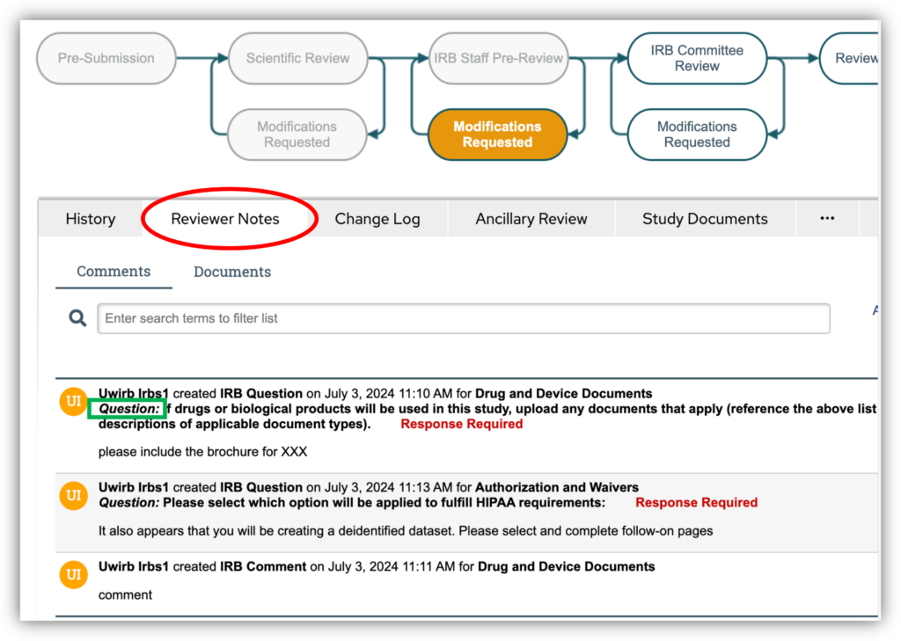Switch to the Documents sub-tab
This screenshot has height=641, width=901.
(231, 272)
